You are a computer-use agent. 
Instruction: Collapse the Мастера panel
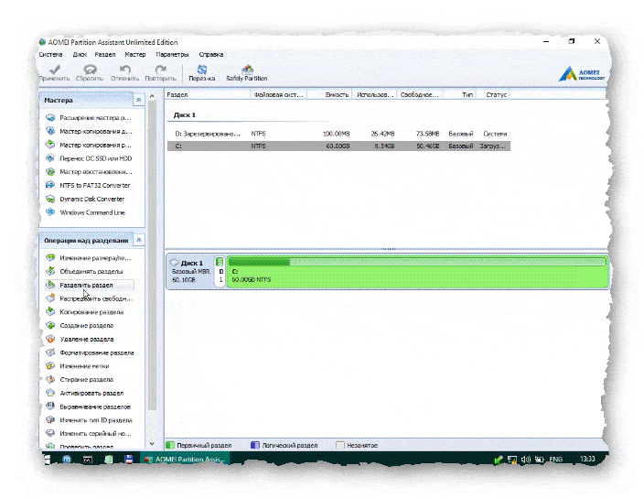(138, 101)
